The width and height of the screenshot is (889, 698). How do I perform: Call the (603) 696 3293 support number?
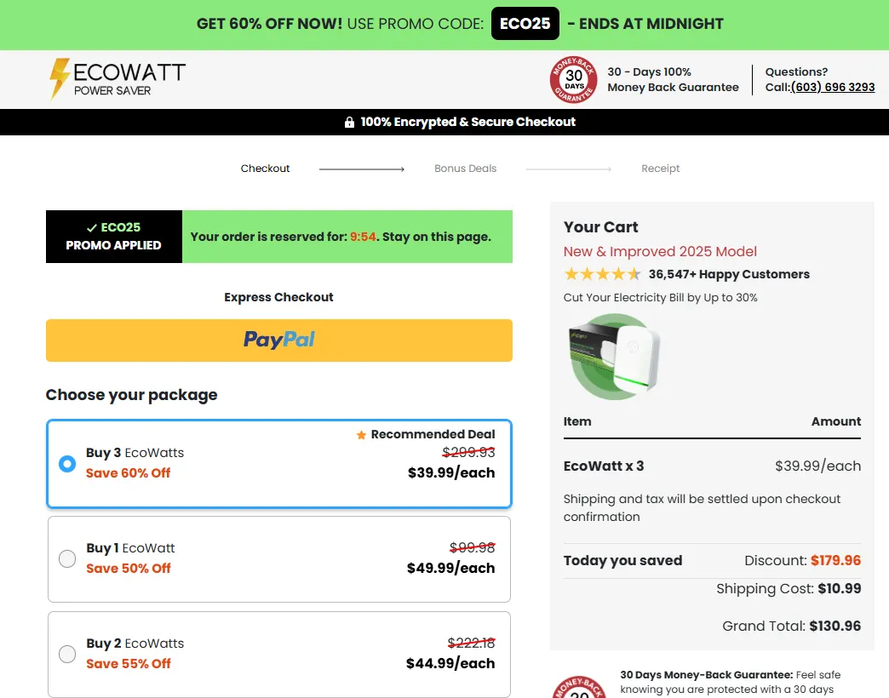tap(832, 87)
